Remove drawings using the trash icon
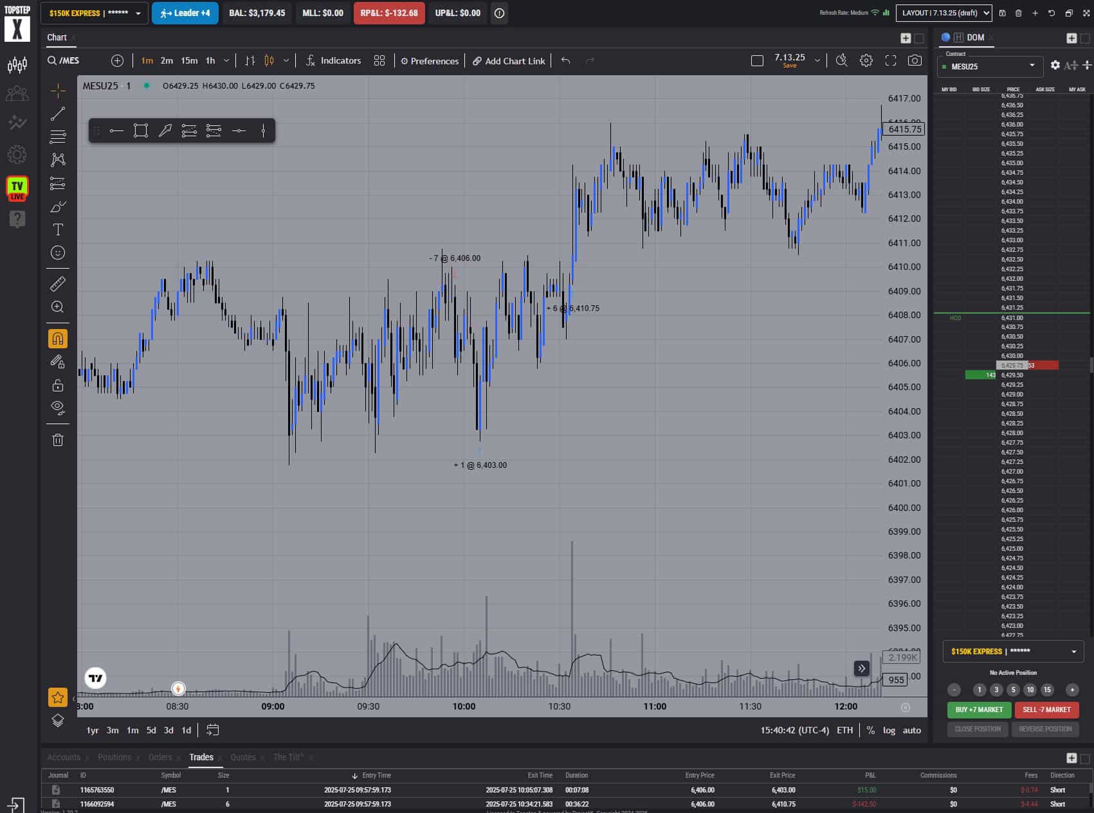This screenshot has height=813, width=1094. pos(58,440)
